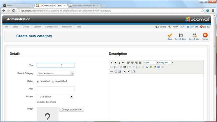Open the Menus menu
This screenshot has height=122, width=217.
pyautogui.click(x=26, y=27)
